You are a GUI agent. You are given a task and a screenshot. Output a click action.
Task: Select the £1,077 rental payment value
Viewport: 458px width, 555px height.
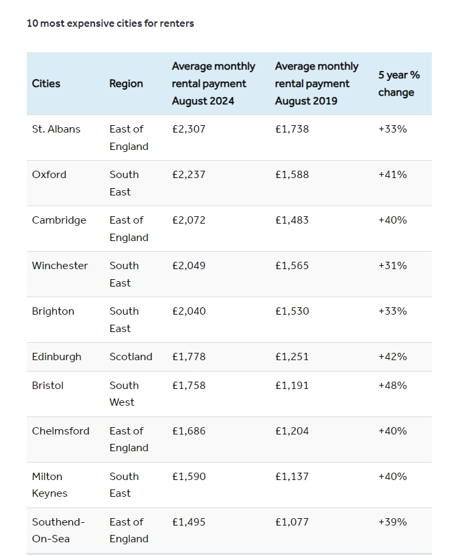click(292, 522)
